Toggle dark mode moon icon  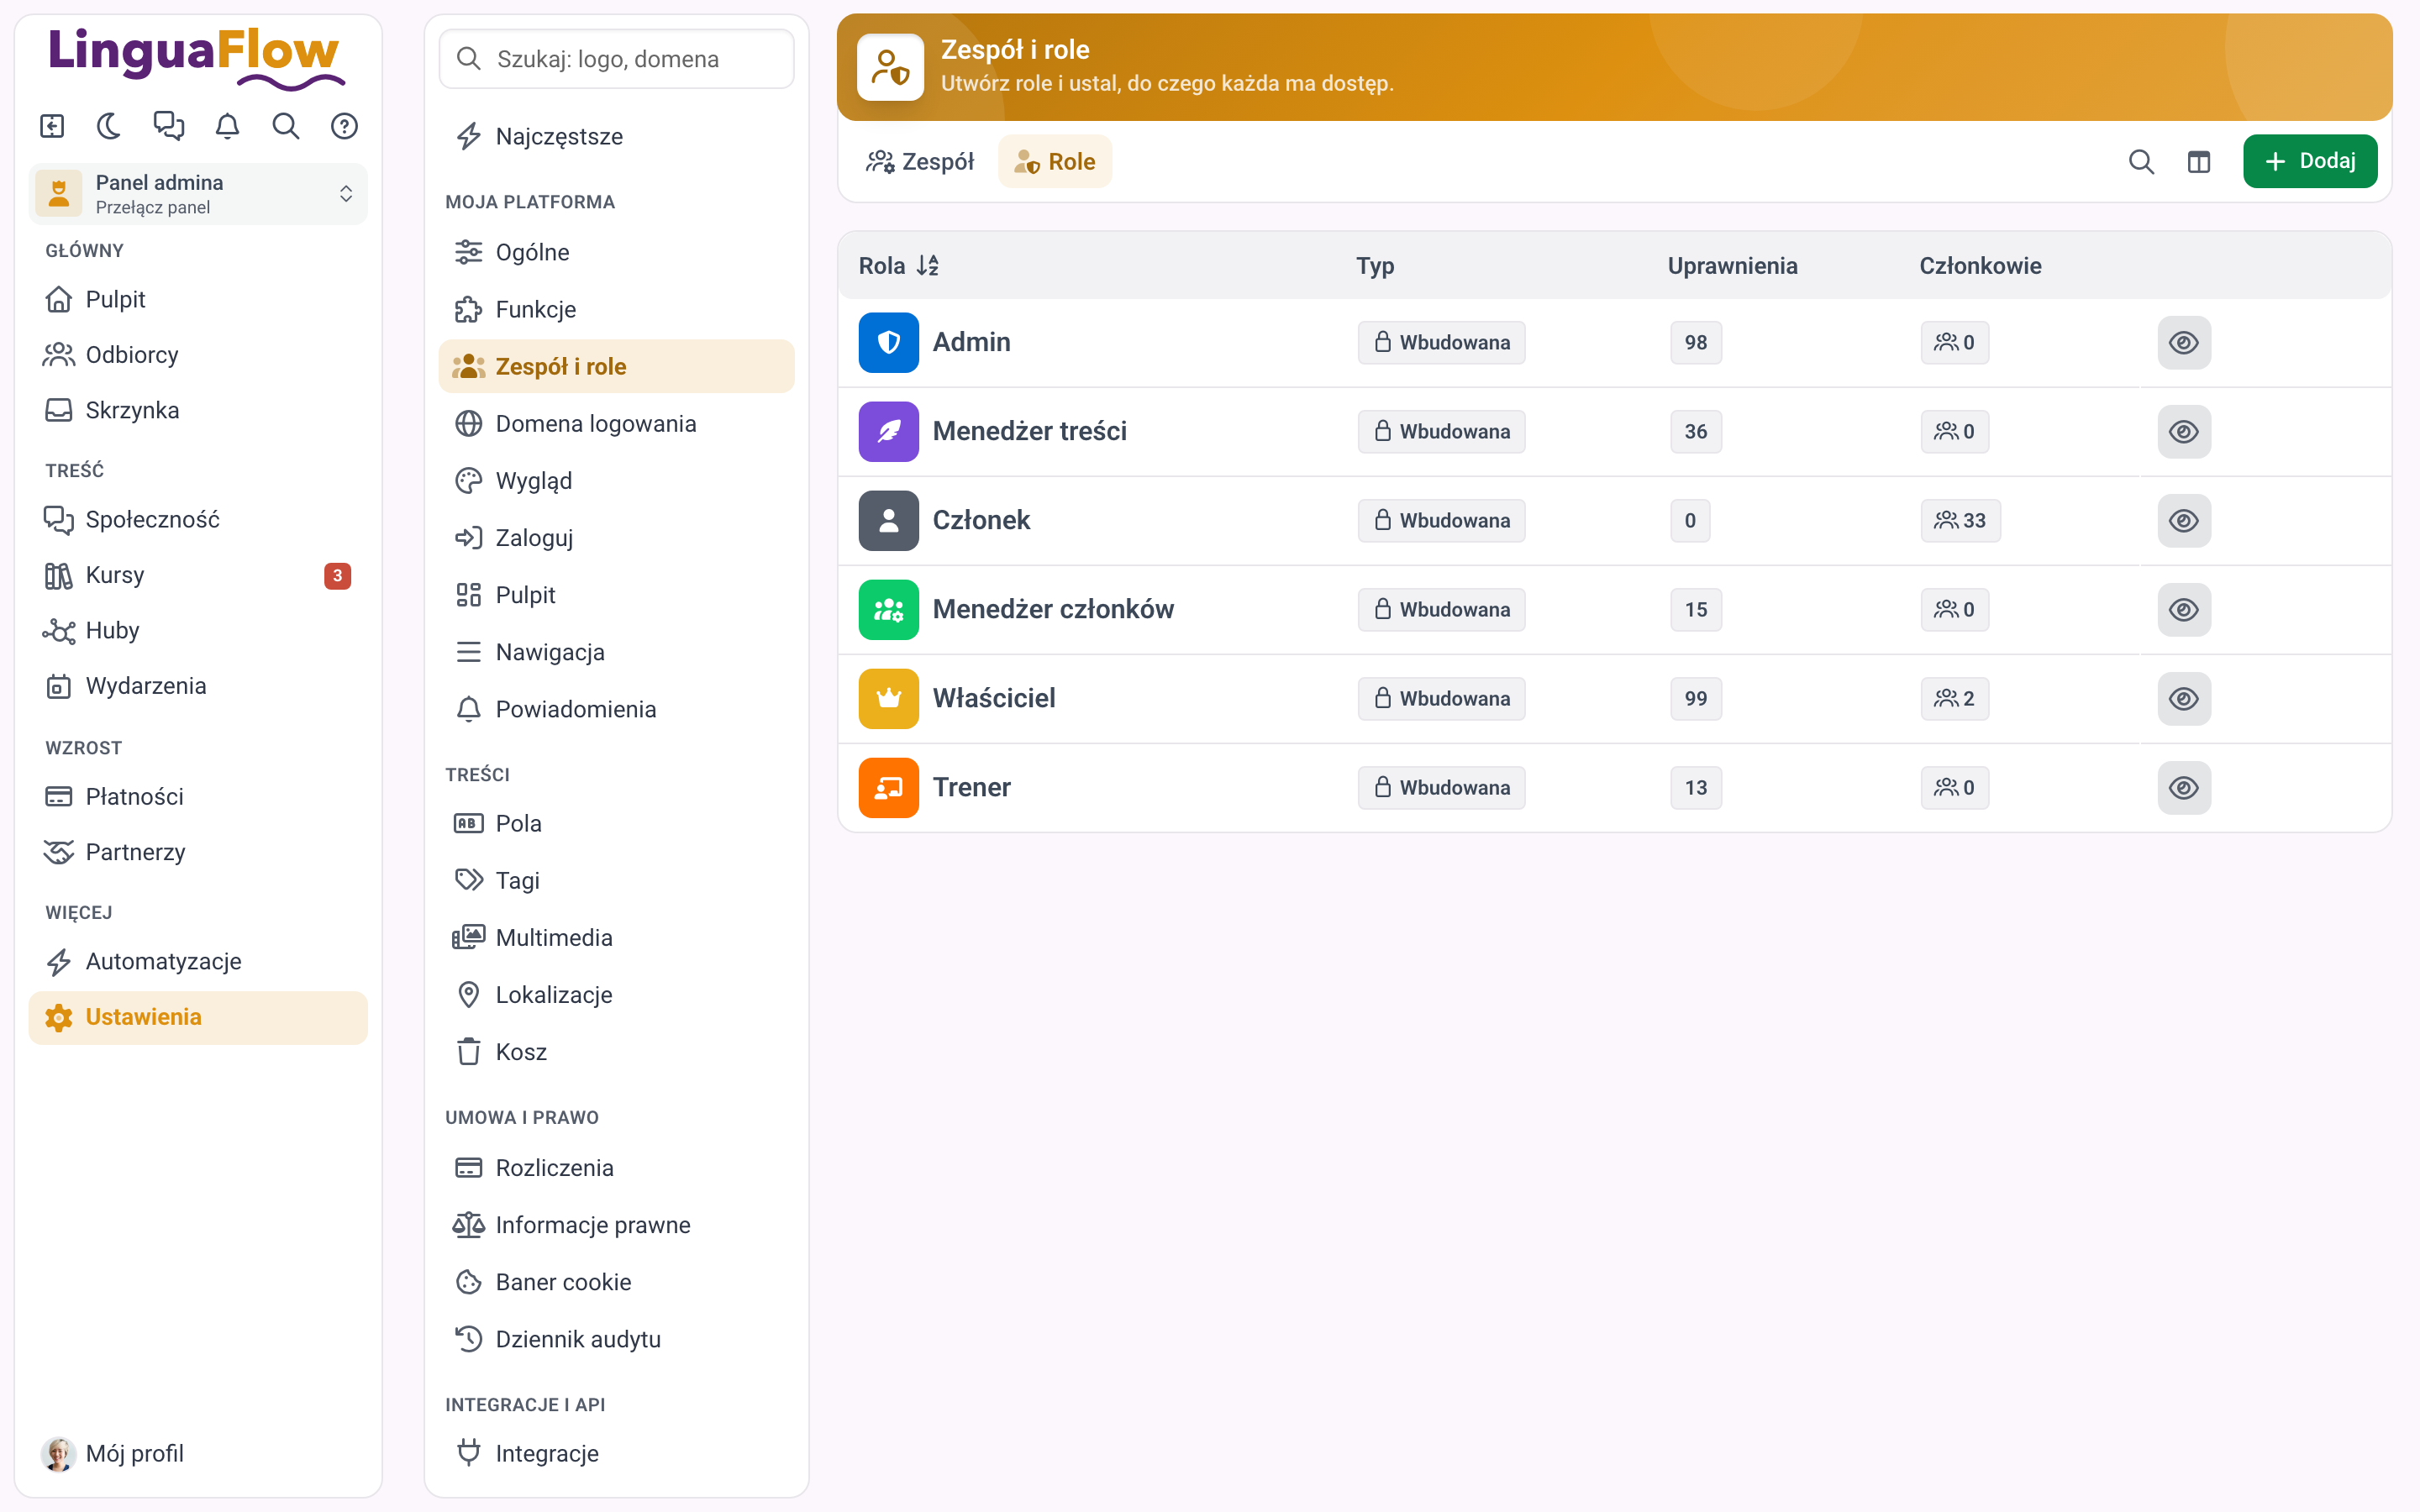109,126
